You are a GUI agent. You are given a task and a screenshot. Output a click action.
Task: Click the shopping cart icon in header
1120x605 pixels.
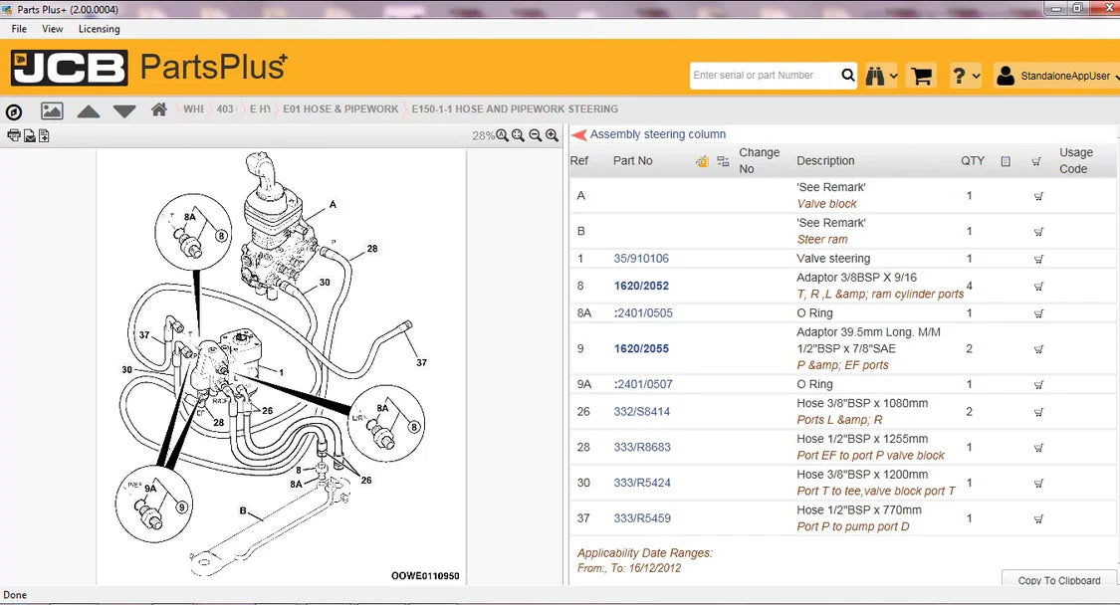click(x=922, y=76)
